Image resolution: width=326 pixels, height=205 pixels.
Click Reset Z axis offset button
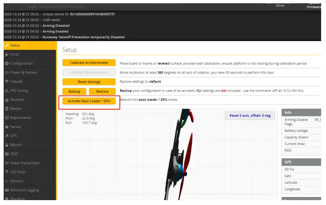(x=250, y=116)
